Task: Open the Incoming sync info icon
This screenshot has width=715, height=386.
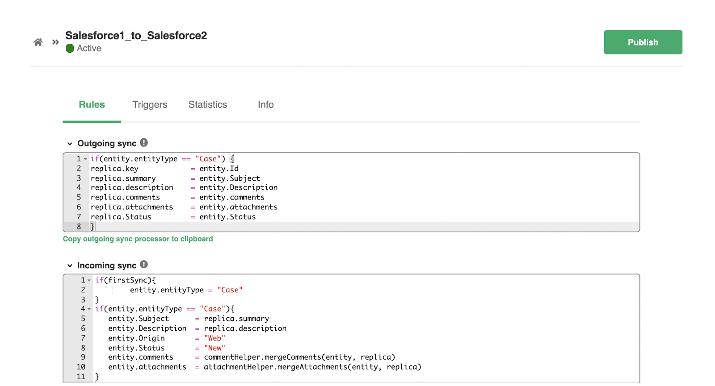Action: (144, 264)
